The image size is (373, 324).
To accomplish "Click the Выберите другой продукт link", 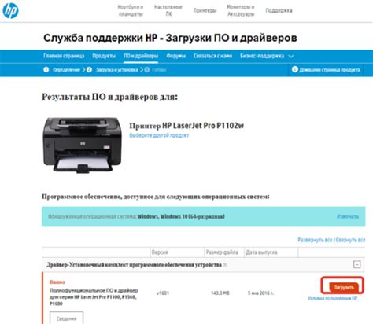I will point(159,135).
